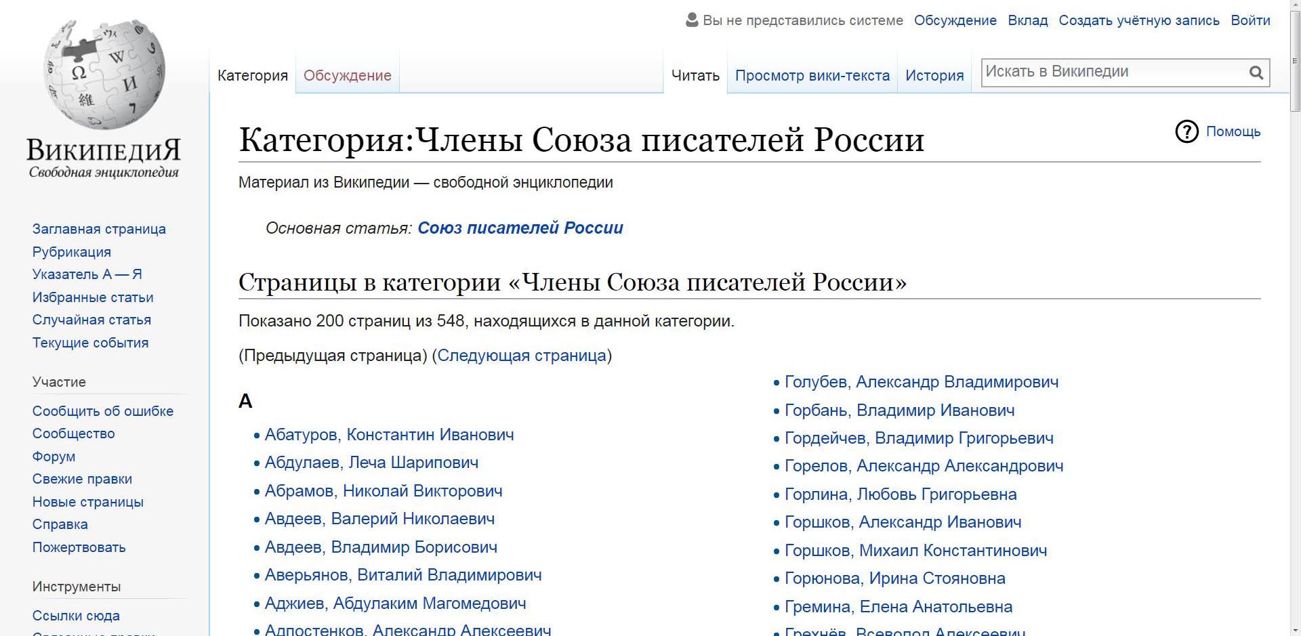The image size is (1301, 636).
Task: Open Горлина, Любовь Григорьевна article
Action: [x=901, y=494]
